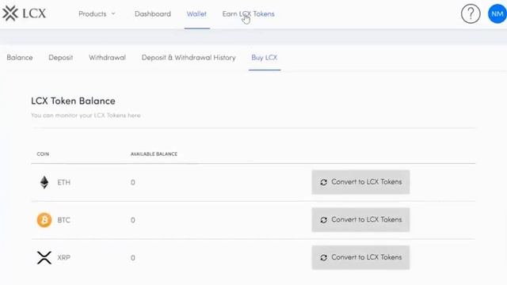Go to Dashboard in top navigation
Viewport: 507px width, 285px height.
pyautogui.click(x=153, y=14)
